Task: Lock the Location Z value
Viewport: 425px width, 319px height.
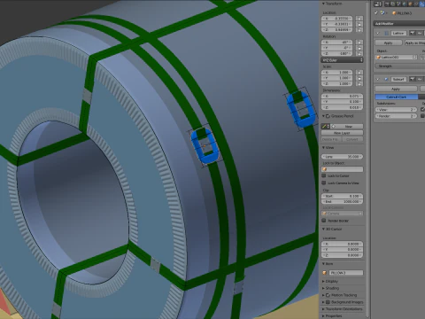Action: coord(359,29)
